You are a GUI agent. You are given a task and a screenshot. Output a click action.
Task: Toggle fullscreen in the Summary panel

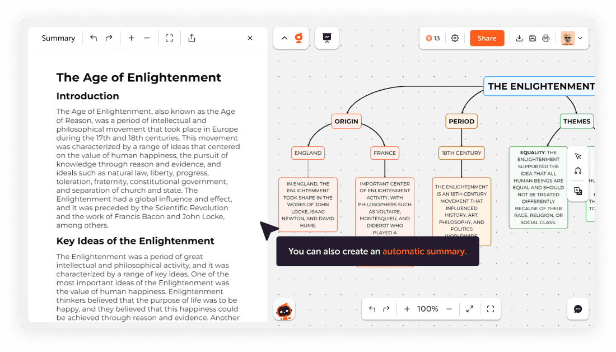(169, 38)
